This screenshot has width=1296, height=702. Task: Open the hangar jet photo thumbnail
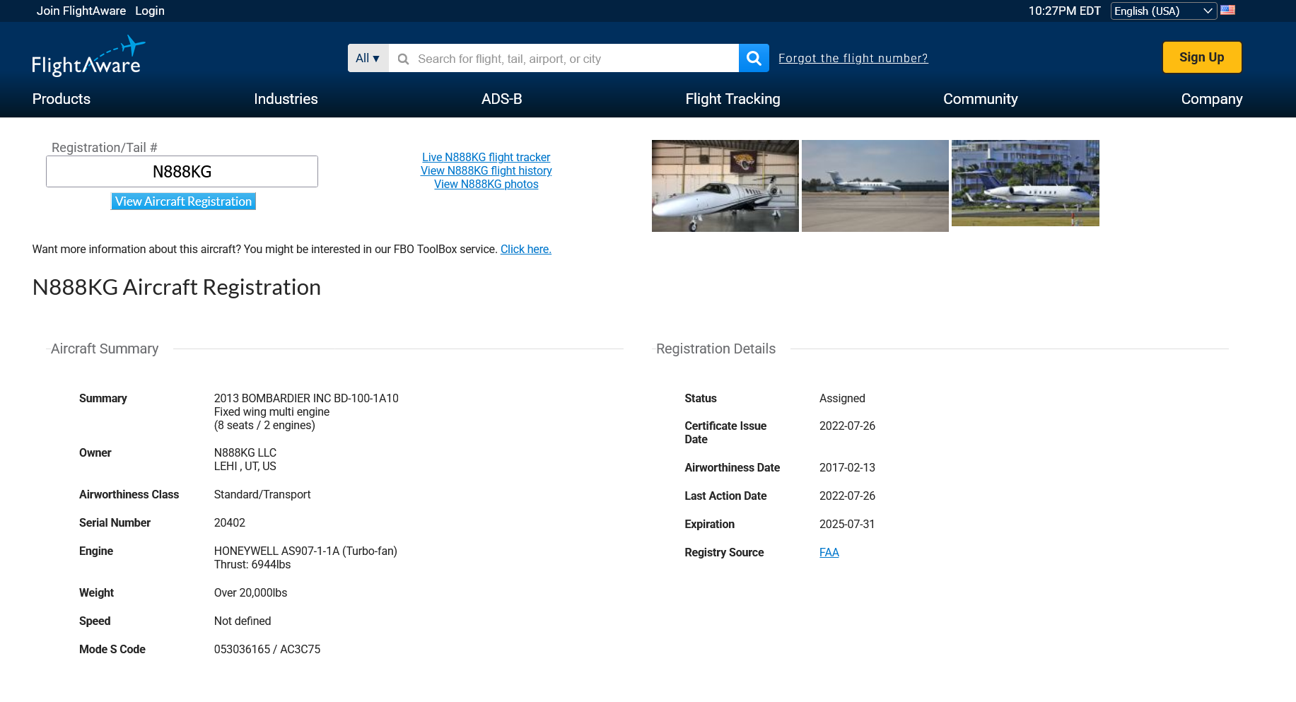[725, 186]
